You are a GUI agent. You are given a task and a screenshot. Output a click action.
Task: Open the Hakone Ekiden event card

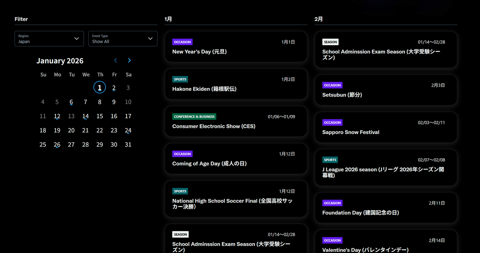[236, 84]
